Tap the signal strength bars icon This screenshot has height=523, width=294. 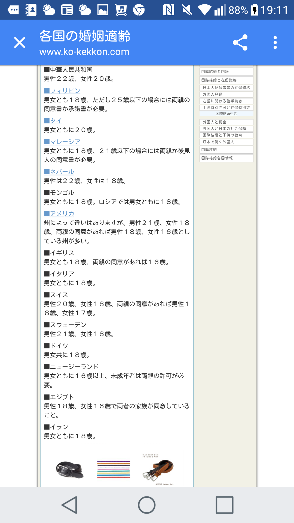(x=220, y=10)
